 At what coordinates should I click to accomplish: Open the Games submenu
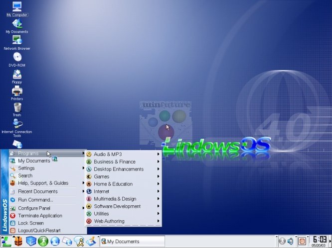(x=123, y=176)
